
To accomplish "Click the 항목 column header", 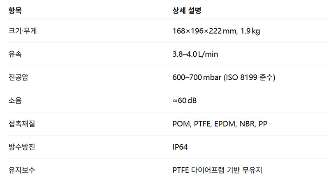I will (15, 10).
